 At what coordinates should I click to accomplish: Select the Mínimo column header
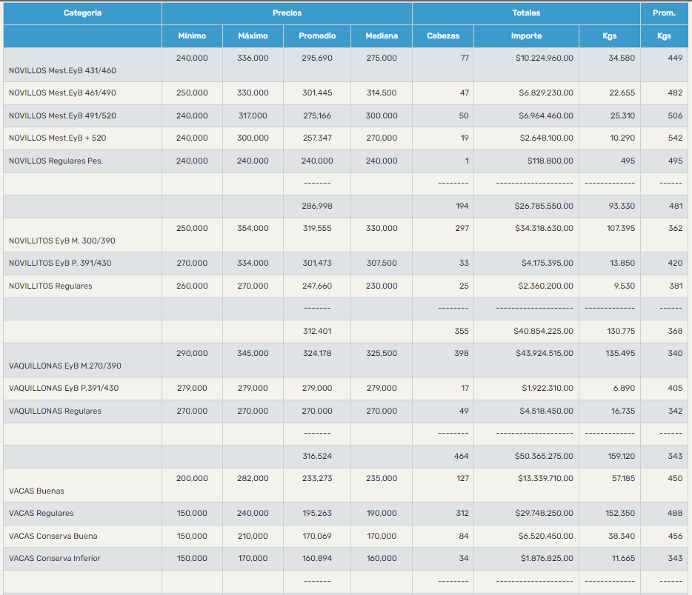[192, 36]
